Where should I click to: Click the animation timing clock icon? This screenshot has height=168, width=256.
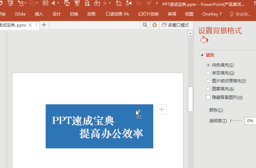tap(129, 3)
